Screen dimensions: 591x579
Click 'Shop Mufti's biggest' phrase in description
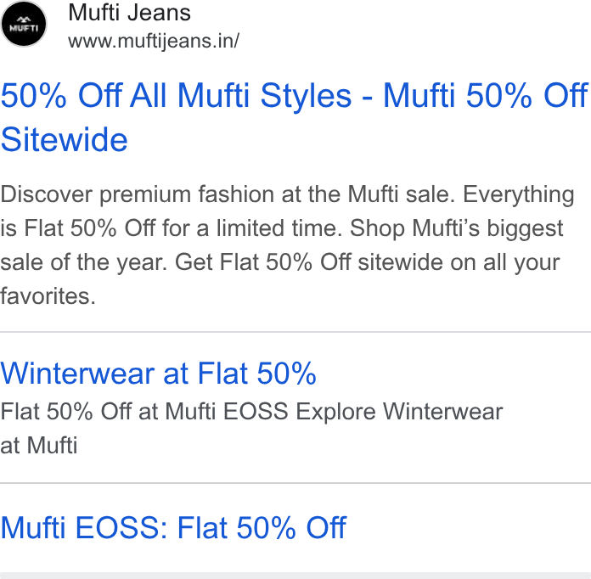[x=457, y=228]
